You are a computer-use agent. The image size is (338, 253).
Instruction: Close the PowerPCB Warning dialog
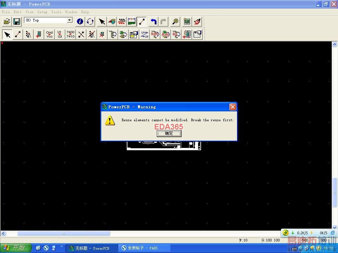[233, 107]
